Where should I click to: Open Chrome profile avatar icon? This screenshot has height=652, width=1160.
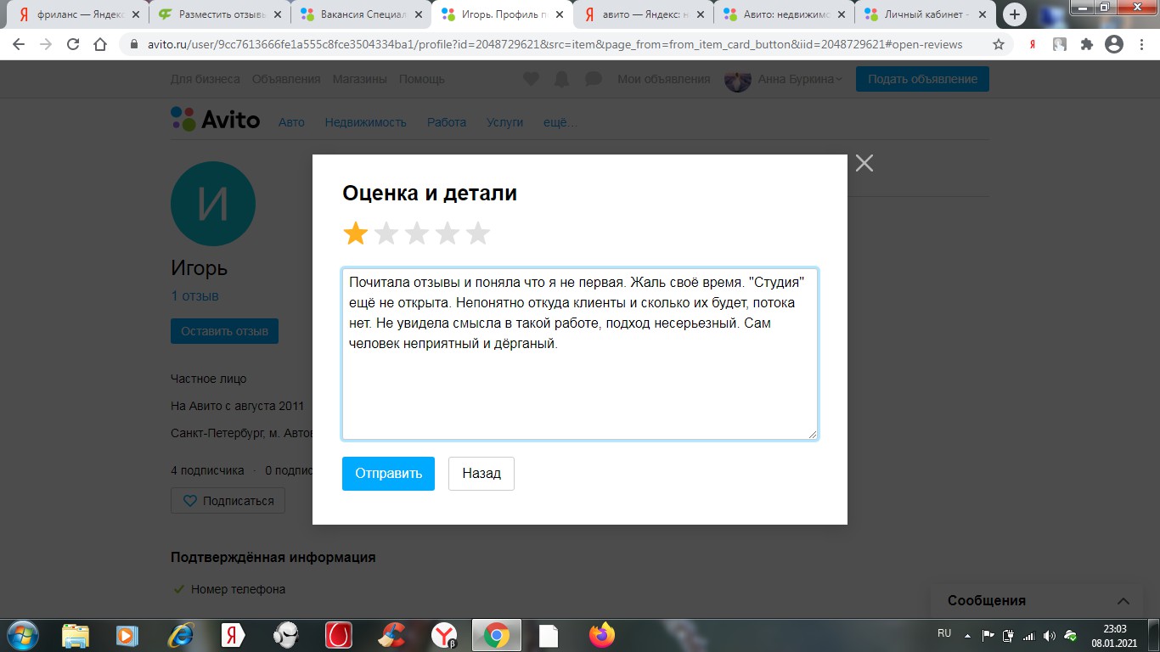click(x=1114, y=44)
